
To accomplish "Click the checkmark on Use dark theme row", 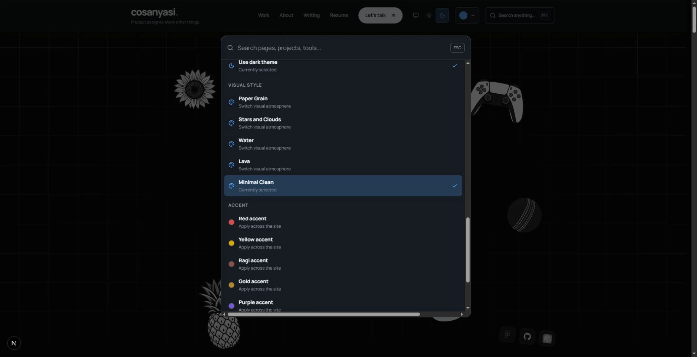I will point(454,66).
